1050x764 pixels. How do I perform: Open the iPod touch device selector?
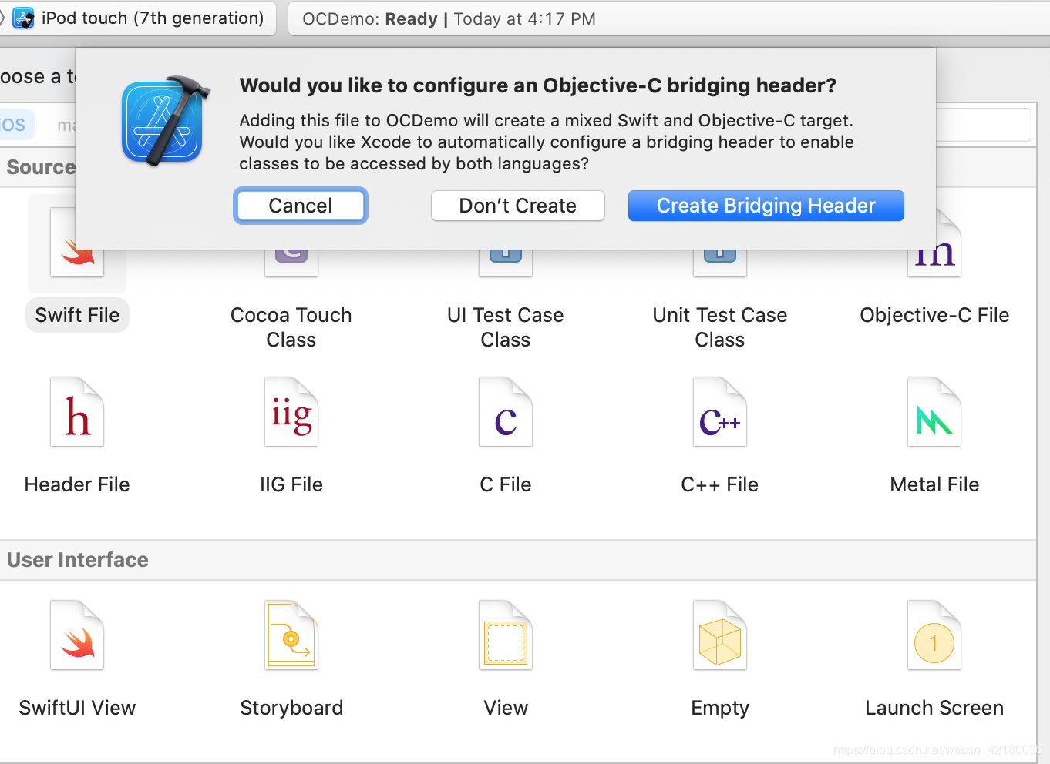(139, 18)
